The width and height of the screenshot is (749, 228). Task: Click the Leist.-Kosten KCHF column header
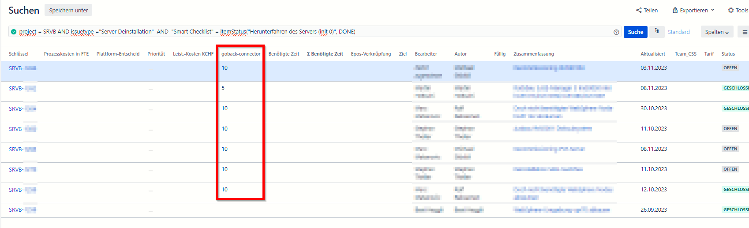(x=193, y=54)
